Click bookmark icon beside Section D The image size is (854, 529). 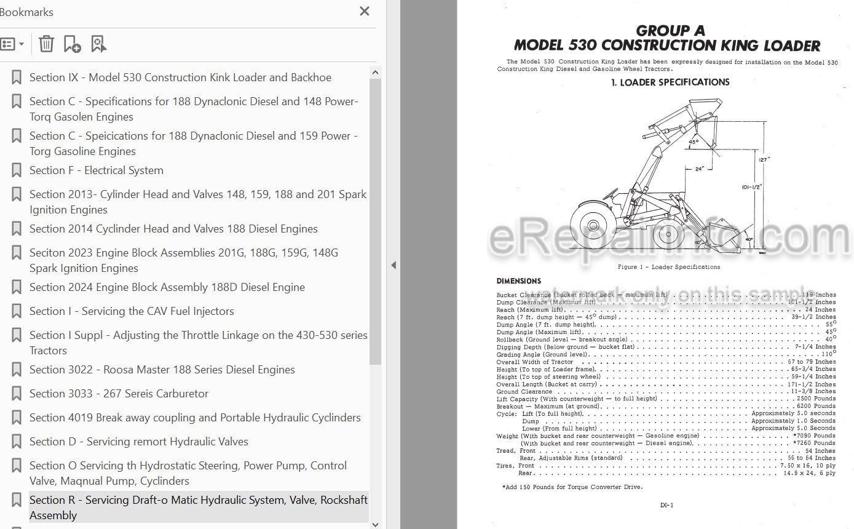click(17, 442)
